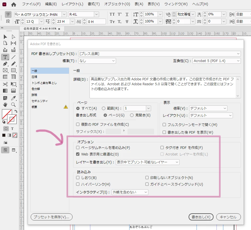Select the Zoom tool
Screen dimensions: 251x230
(13, 105)
